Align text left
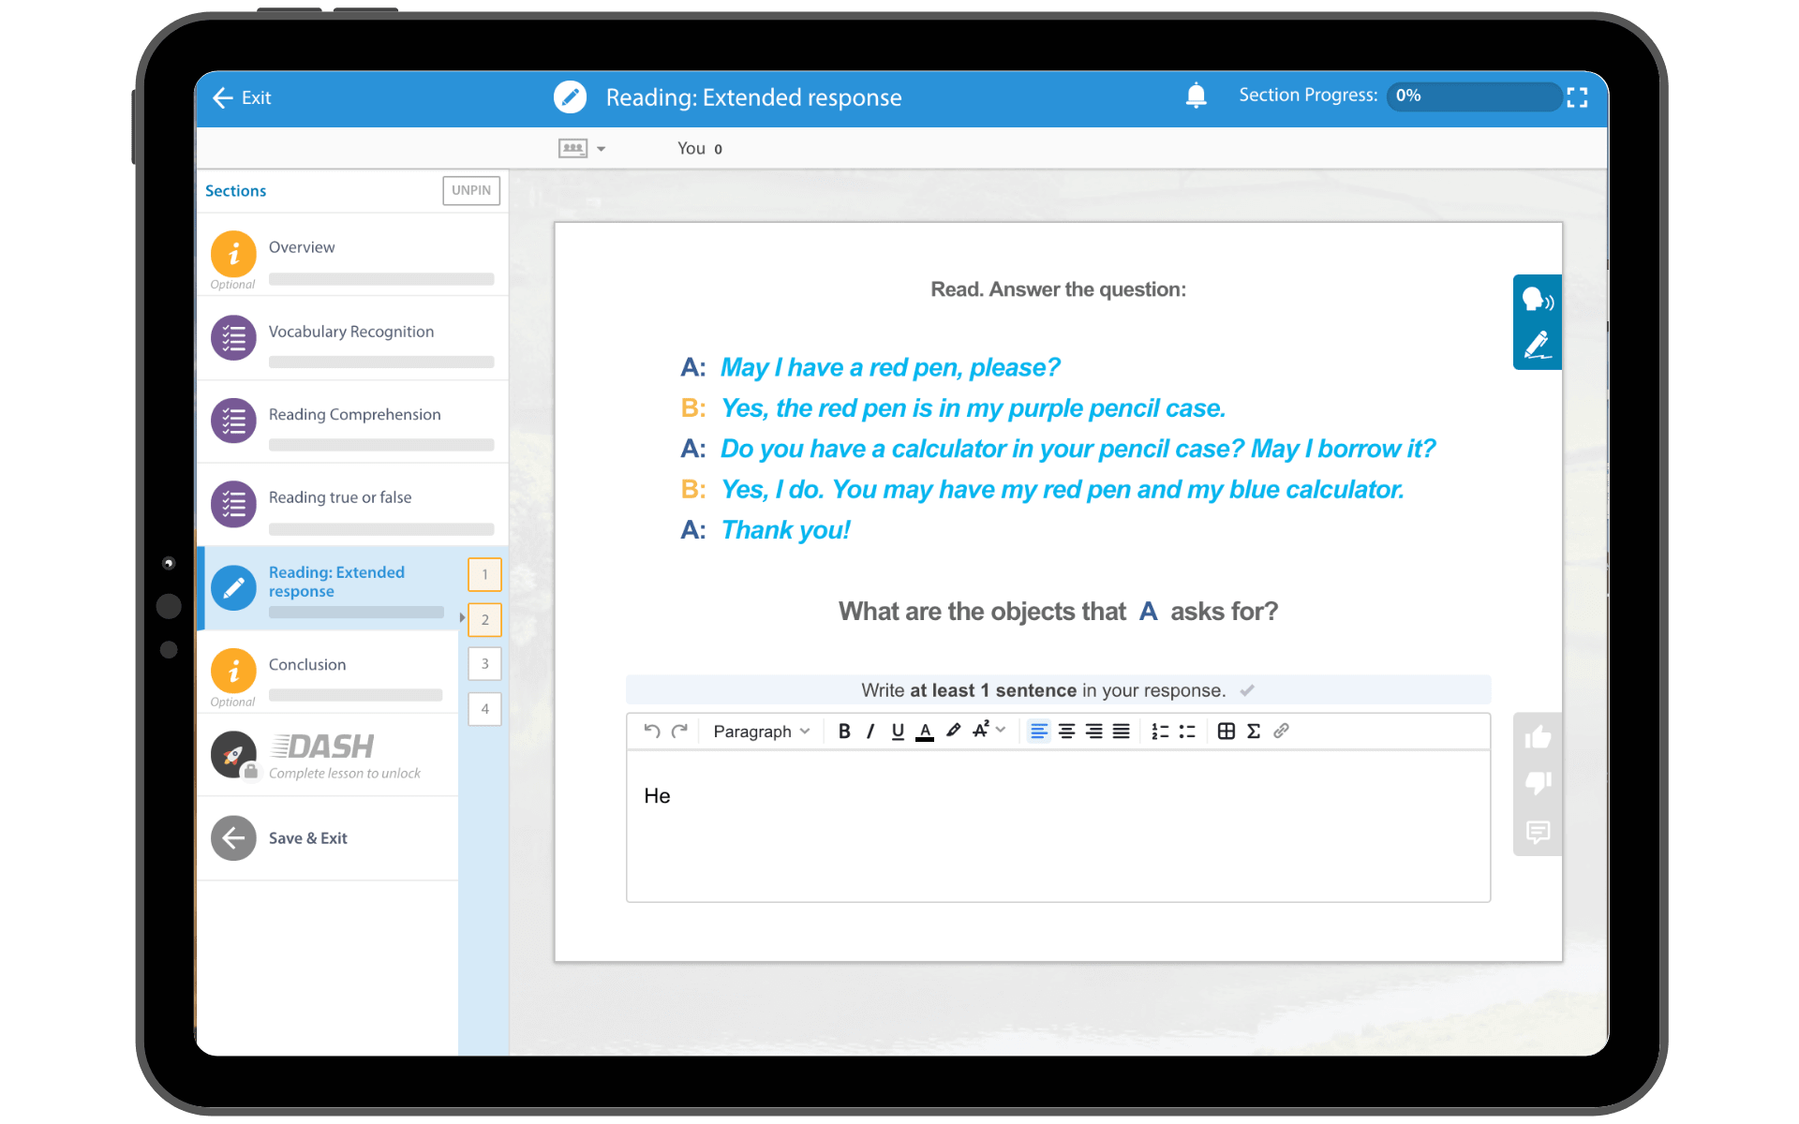The image size is (1799, 1124). [1038, 732]
